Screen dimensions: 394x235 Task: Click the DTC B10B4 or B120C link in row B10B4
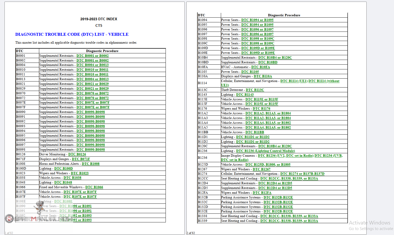[275, 58]
